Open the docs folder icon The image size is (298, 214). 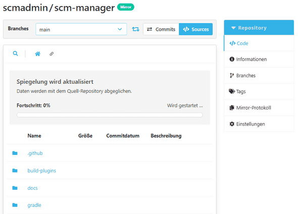pos(15,188)
